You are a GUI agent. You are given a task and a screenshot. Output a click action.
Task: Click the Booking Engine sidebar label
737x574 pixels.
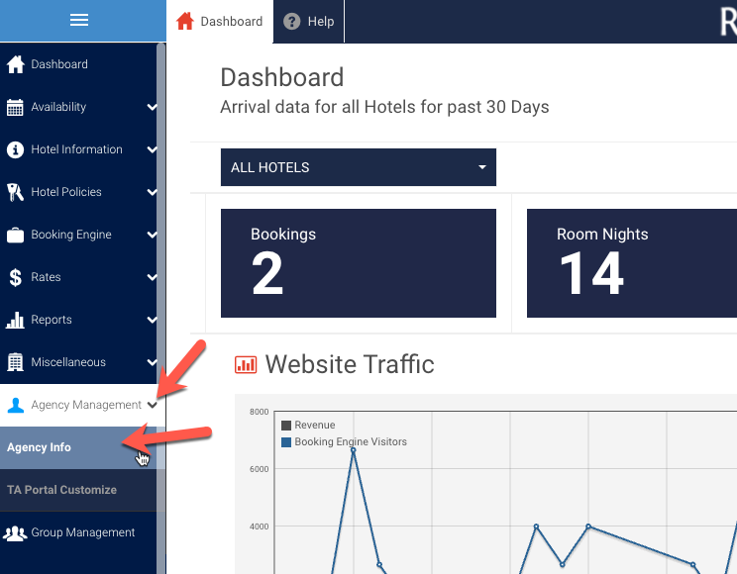(71, 235)
